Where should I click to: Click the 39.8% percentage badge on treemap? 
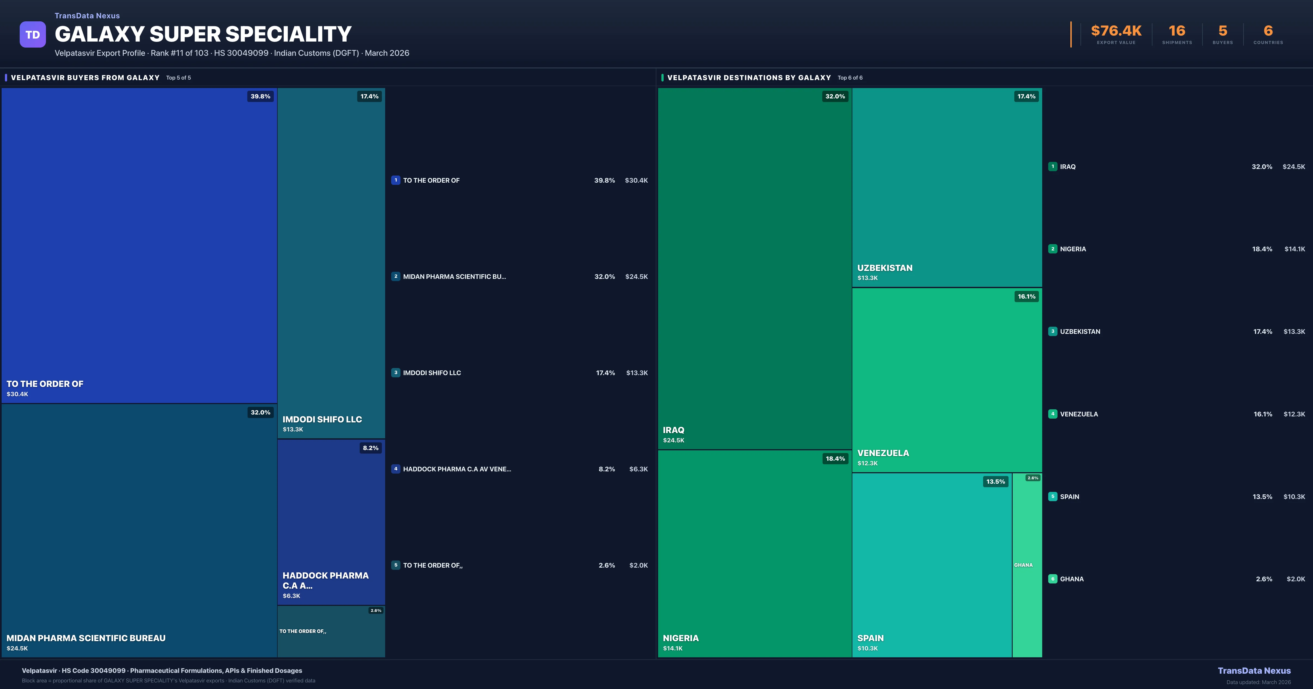click(260, 96)
